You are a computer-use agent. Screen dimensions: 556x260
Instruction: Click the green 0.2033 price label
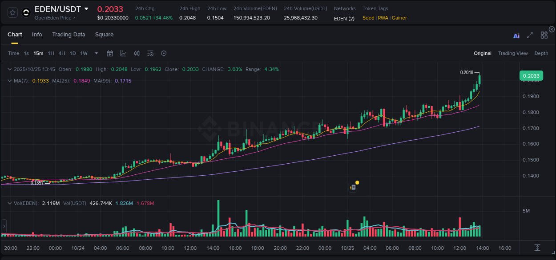click(531, 75)
